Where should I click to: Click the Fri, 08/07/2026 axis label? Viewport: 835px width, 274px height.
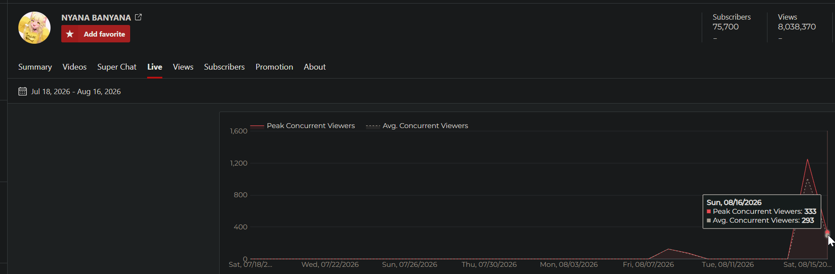click(648, 265)
